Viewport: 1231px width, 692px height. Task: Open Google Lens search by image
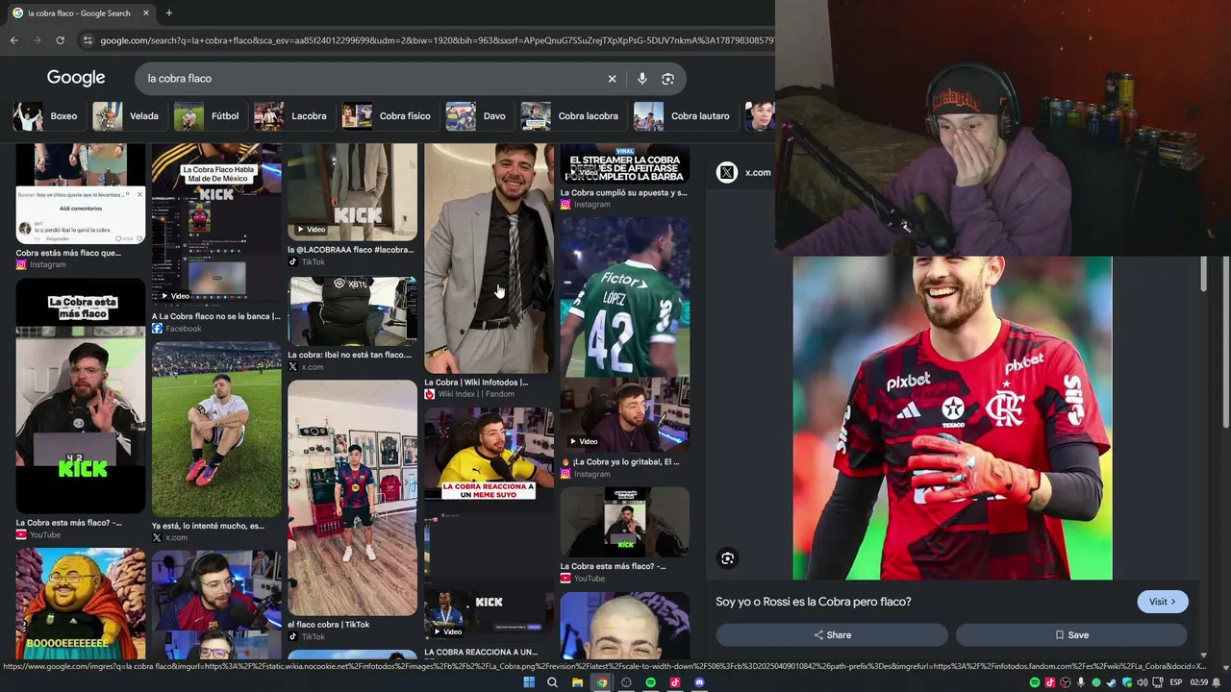[x=667, y=79]
